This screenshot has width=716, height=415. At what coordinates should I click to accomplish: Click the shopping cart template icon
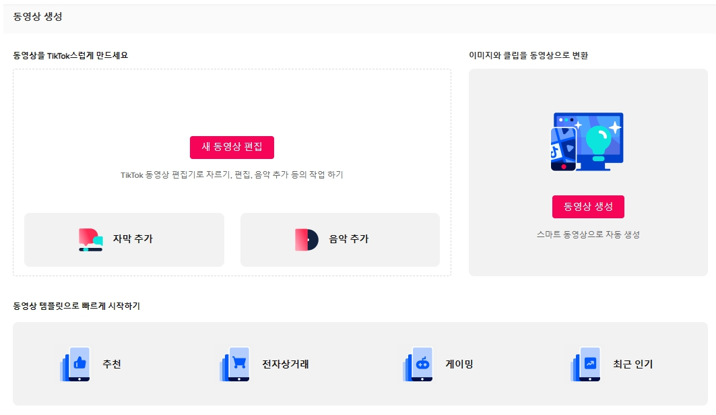[x=234, y=364]
